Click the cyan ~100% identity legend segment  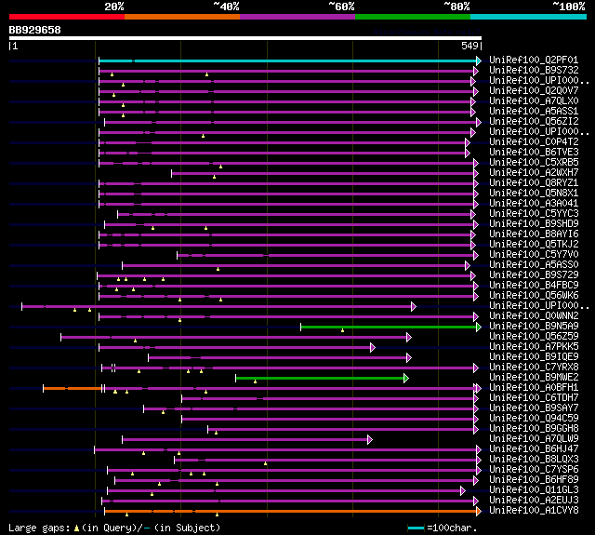[529, 17]
